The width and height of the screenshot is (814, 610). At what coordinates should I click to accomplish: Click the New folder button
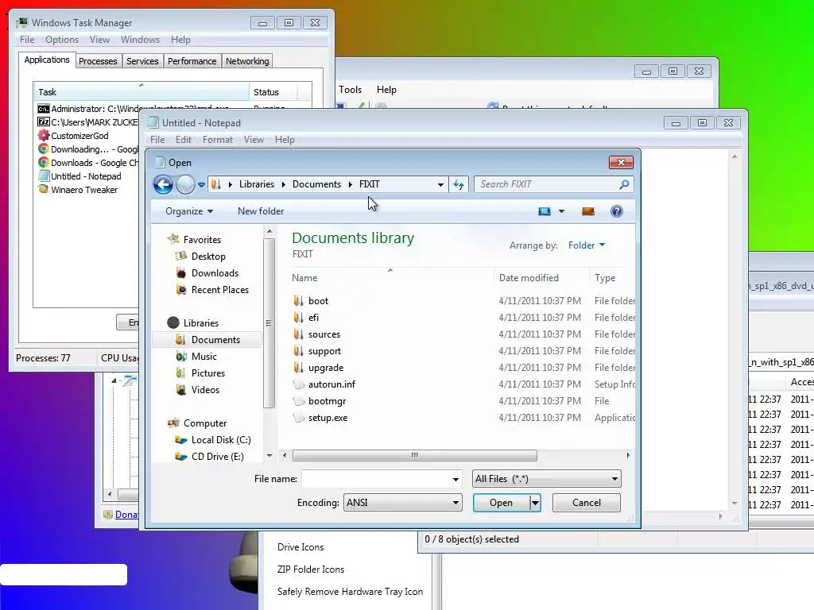[261, 211]
